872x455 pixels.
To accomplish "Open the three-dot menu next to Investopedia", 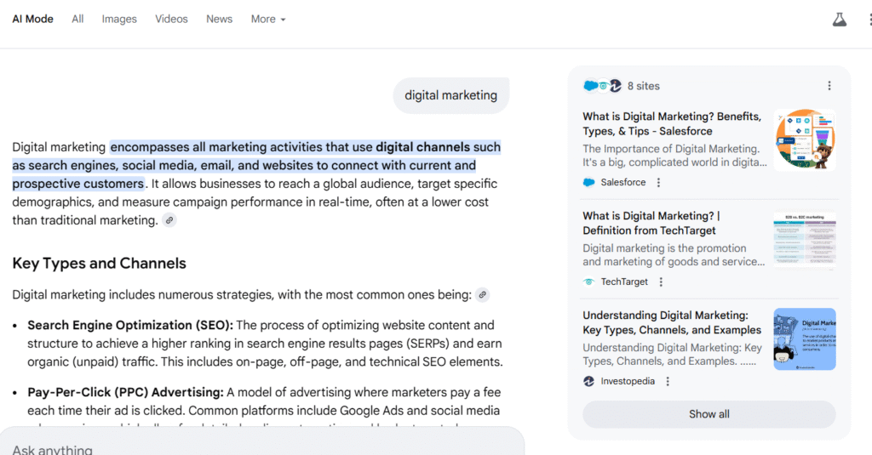I will [x=668, y=382].
